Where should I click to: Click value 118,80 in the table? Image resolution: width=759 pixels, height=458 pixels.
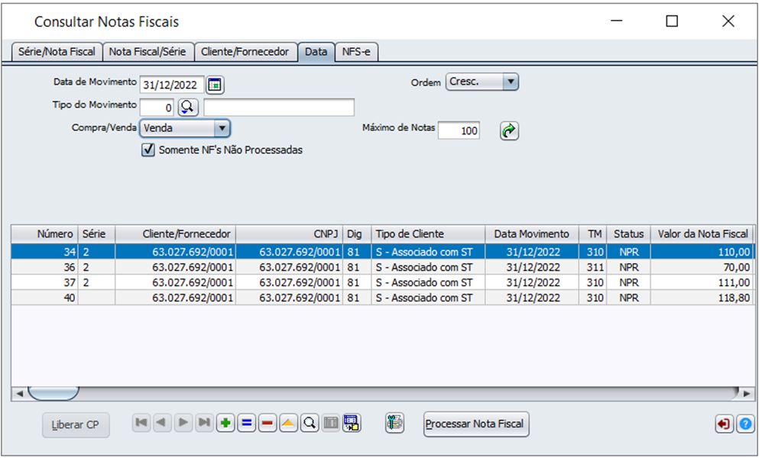pos(735,298)
